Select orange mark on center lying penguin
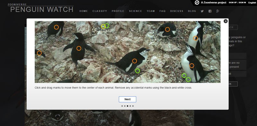Viewport: 257px width, 126px height. pos(135,61)
